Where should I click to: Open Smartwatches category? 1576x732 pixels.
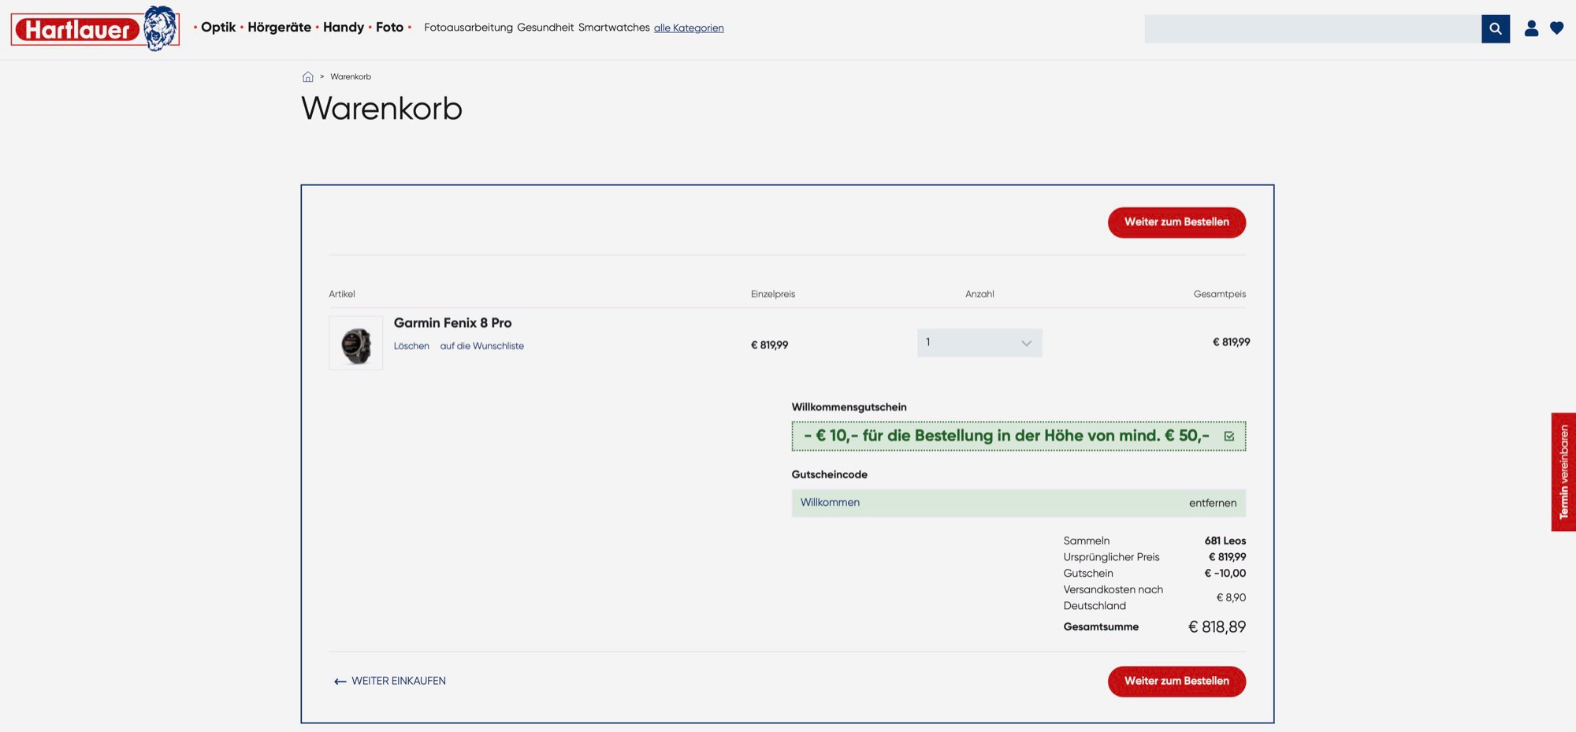click(614, 28)
